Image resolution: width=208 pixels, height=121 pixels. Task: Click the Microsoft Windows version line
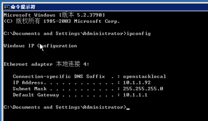[54, 15]
